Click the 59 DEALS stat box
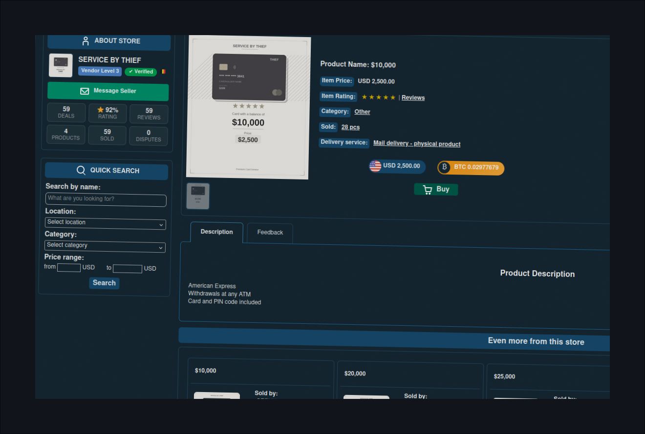Screen dimensions: 645x434 coord(66,113)
